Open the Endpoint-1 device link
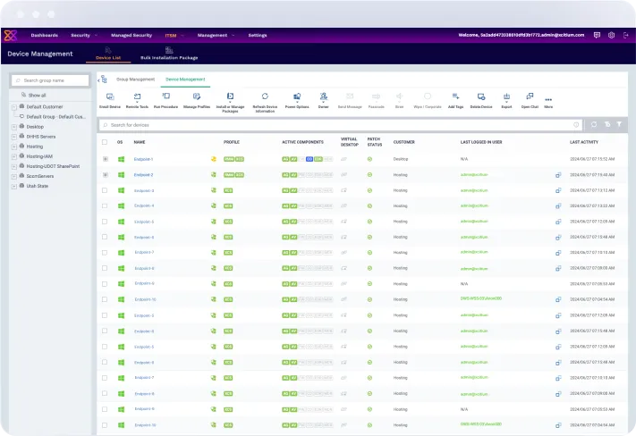 (x=144, y=159)
